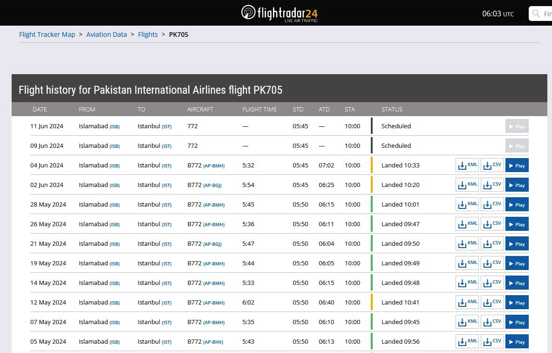Click the STATUS column header
This screenshot has height=353, width=552.
click(392, 109)
